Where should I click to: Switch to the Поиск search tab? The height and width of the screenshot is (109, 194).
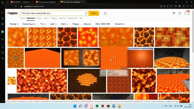[x=22, y=18]
